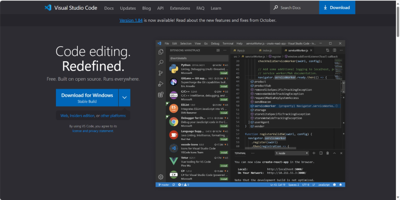The image size is (400, 200).
Task: Open the editor more actions ellipsis
Action: point(341,50)
